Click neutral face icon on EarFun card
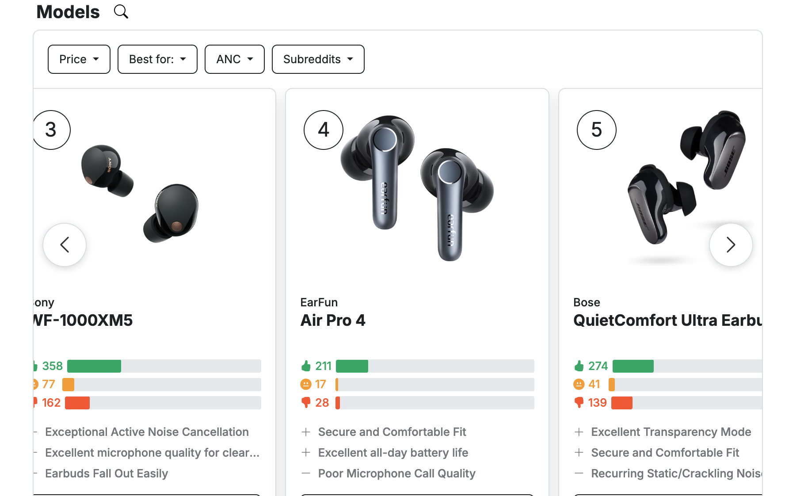785x496 pixels. 306,384
